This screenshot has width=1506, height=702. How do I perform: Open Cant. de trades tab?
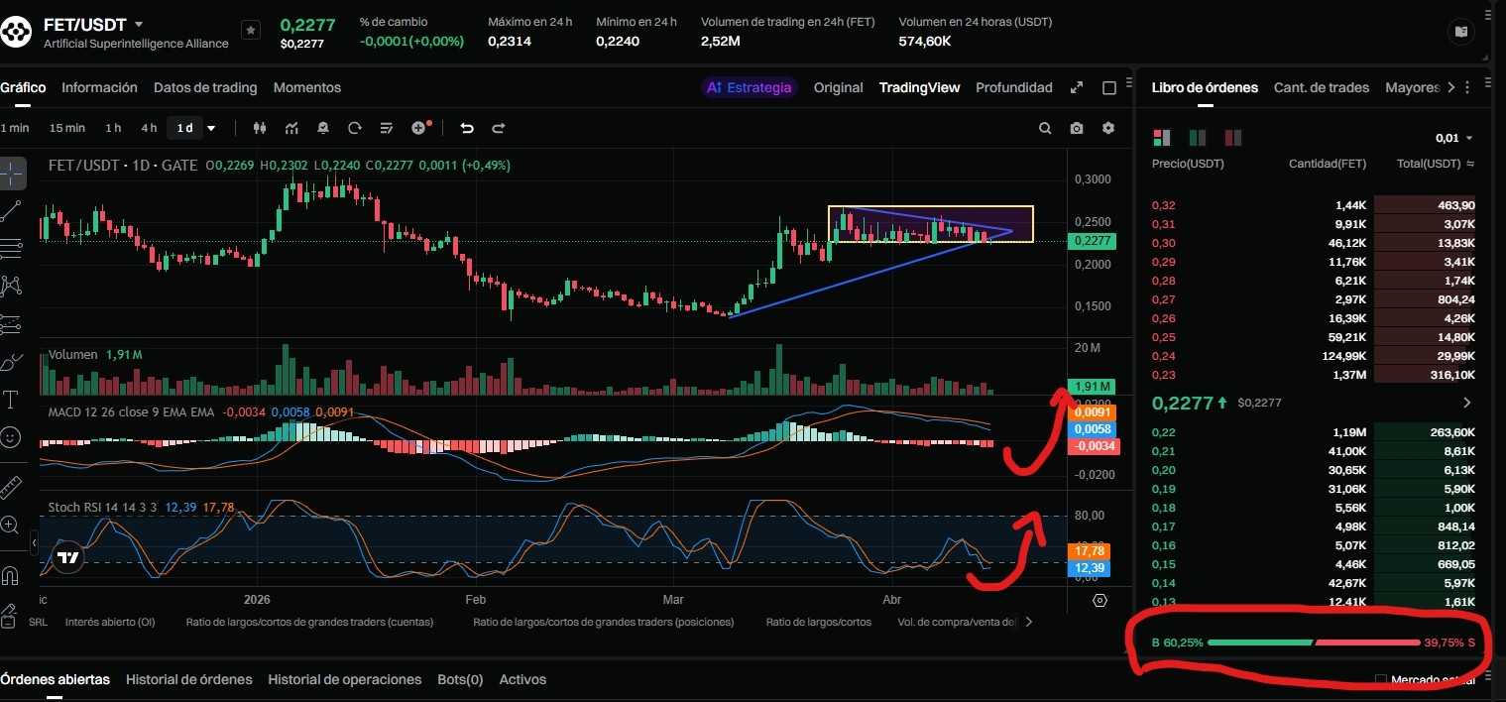coord(1322,87)
